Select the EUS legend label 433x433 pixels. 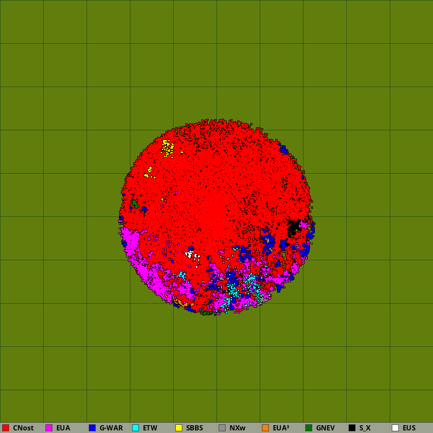(409, 428)
